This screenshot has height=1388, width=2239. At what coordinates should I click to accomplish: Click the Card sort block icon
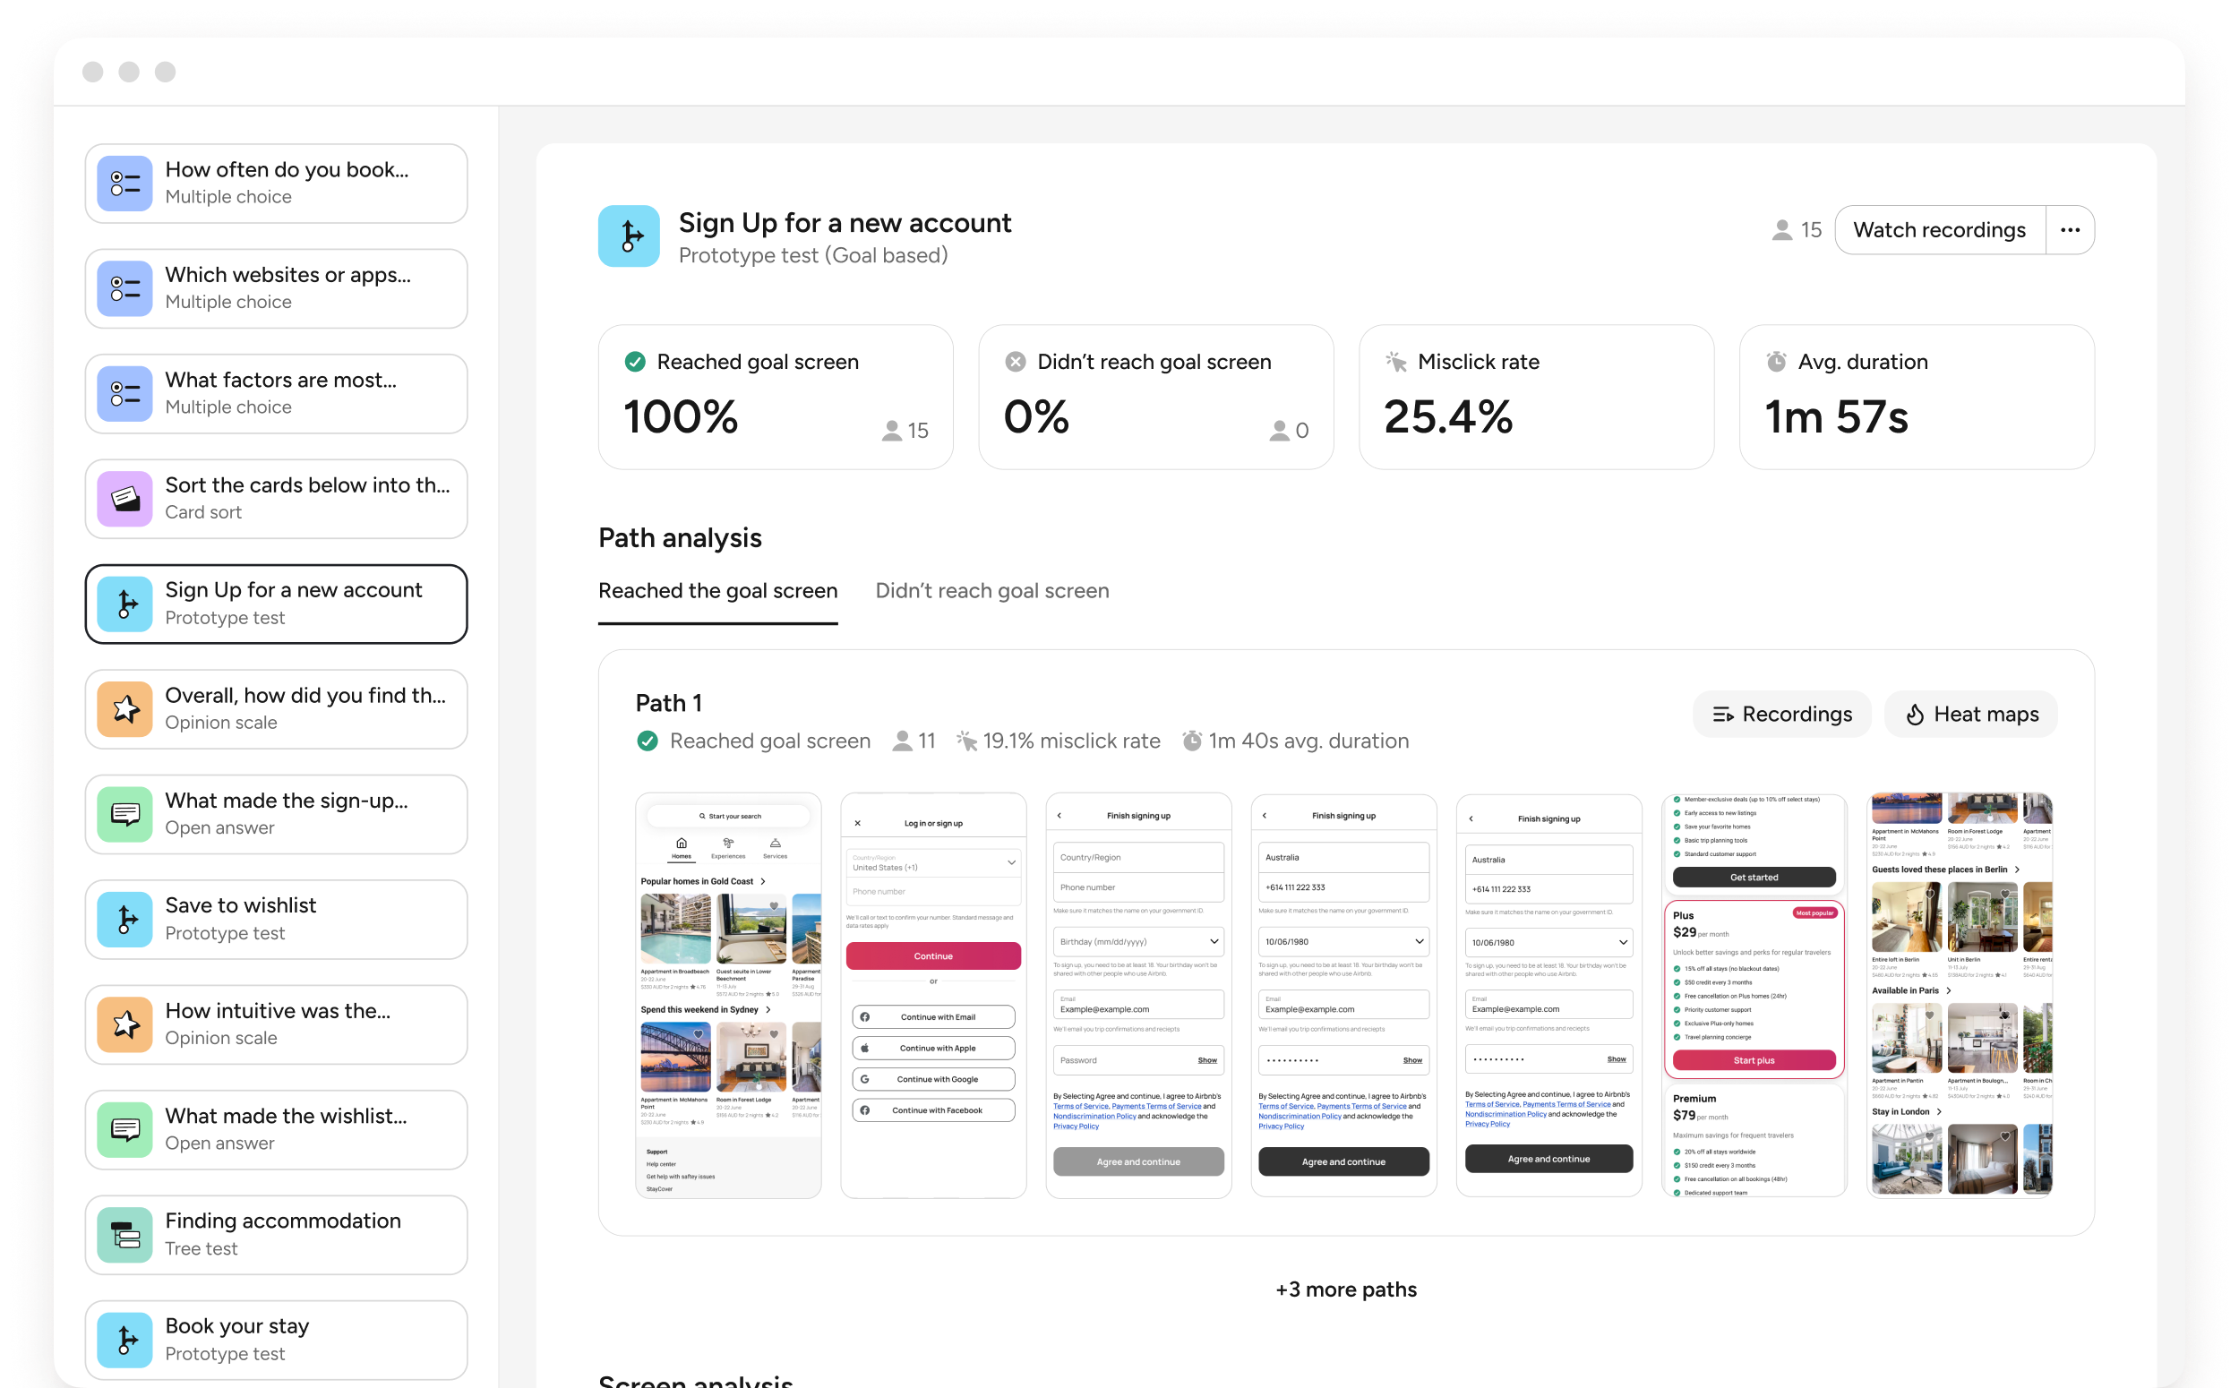[x=124, y=499]
